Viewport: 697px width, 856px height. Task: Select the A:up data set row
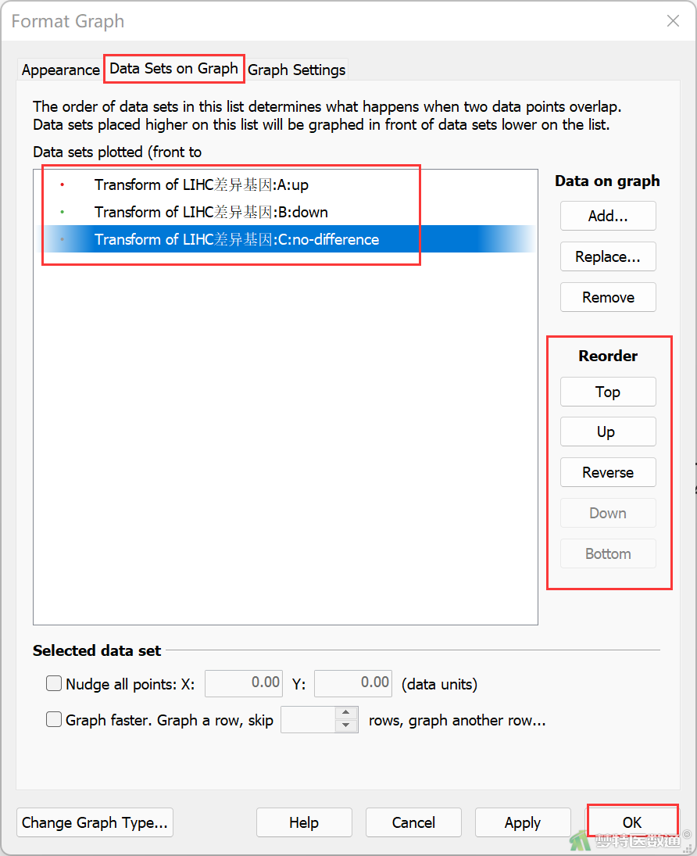tap(285, 184)
